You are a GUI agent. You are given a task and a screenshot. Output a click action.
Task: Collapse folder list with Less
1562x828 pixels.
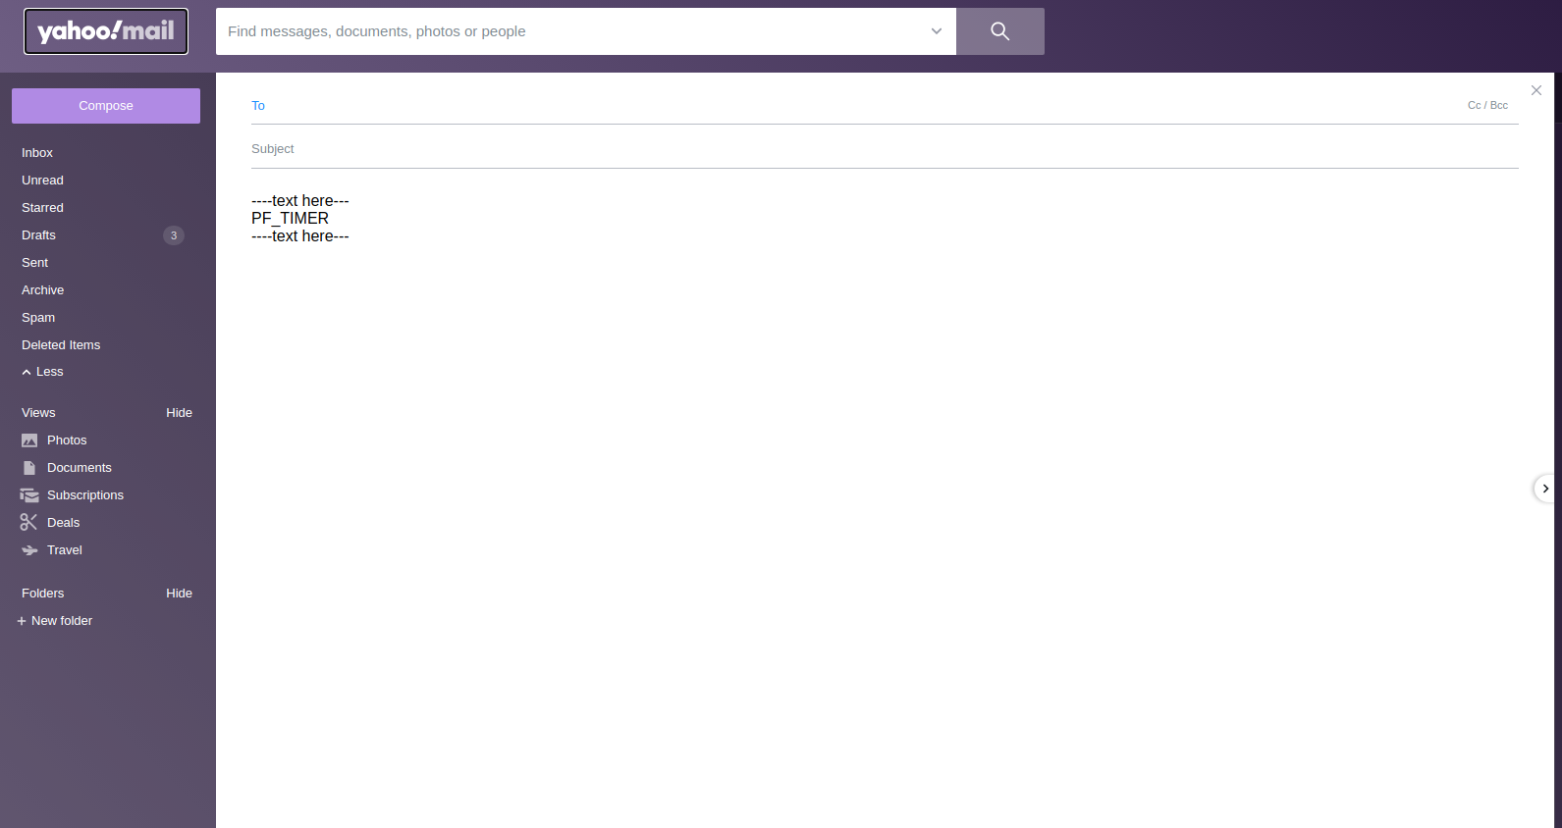point(42,372)
